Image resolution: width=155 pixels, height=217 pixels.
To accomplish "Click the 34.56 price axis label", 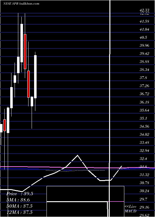I will tap(144, 126).
